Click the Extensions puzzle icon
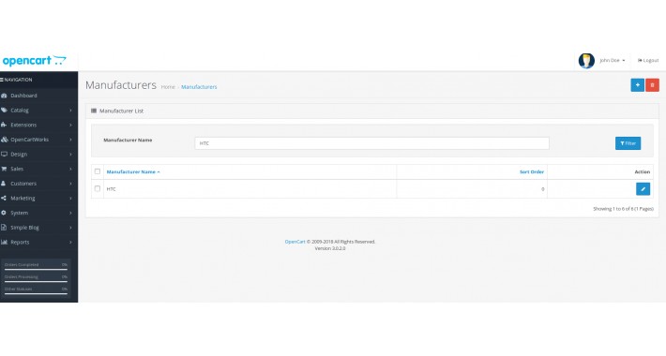666x356 pixels. [4, 126]
